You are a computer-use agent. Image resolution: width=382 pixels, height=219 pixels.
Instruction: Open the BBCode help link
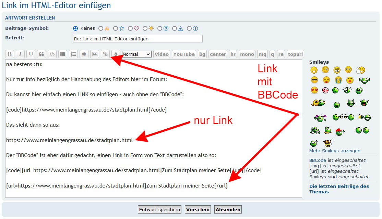point(318,160)
